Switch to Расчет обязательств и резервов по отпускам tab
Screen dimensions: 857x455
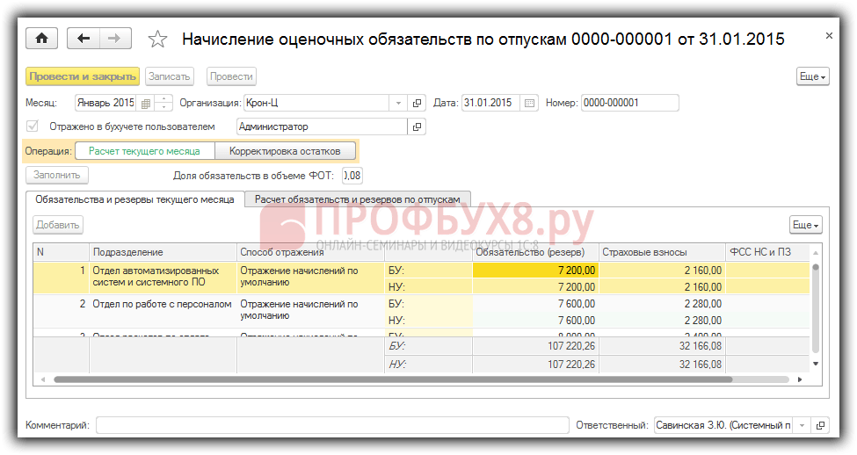tap(358, 199)
